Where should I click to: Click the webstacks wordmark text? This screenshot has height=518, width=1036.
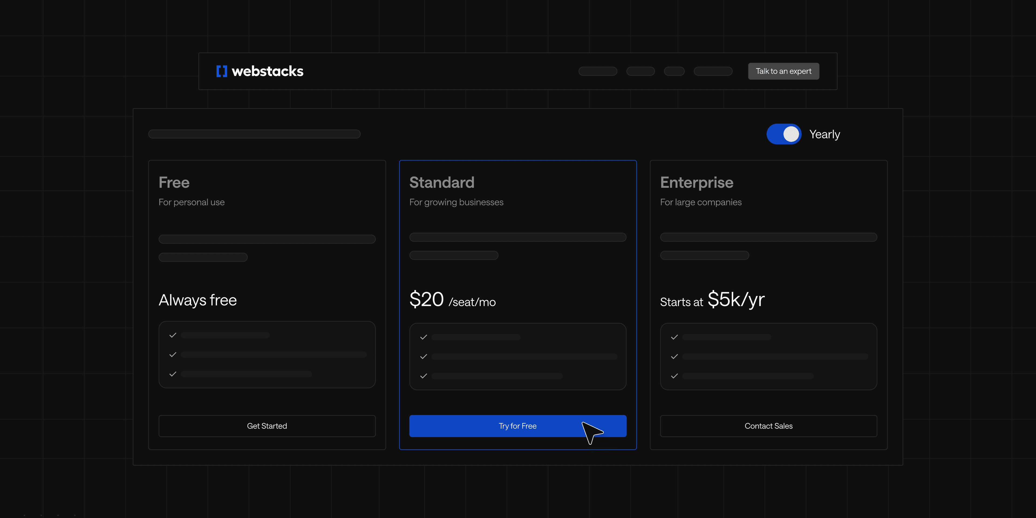click(267, 71)
